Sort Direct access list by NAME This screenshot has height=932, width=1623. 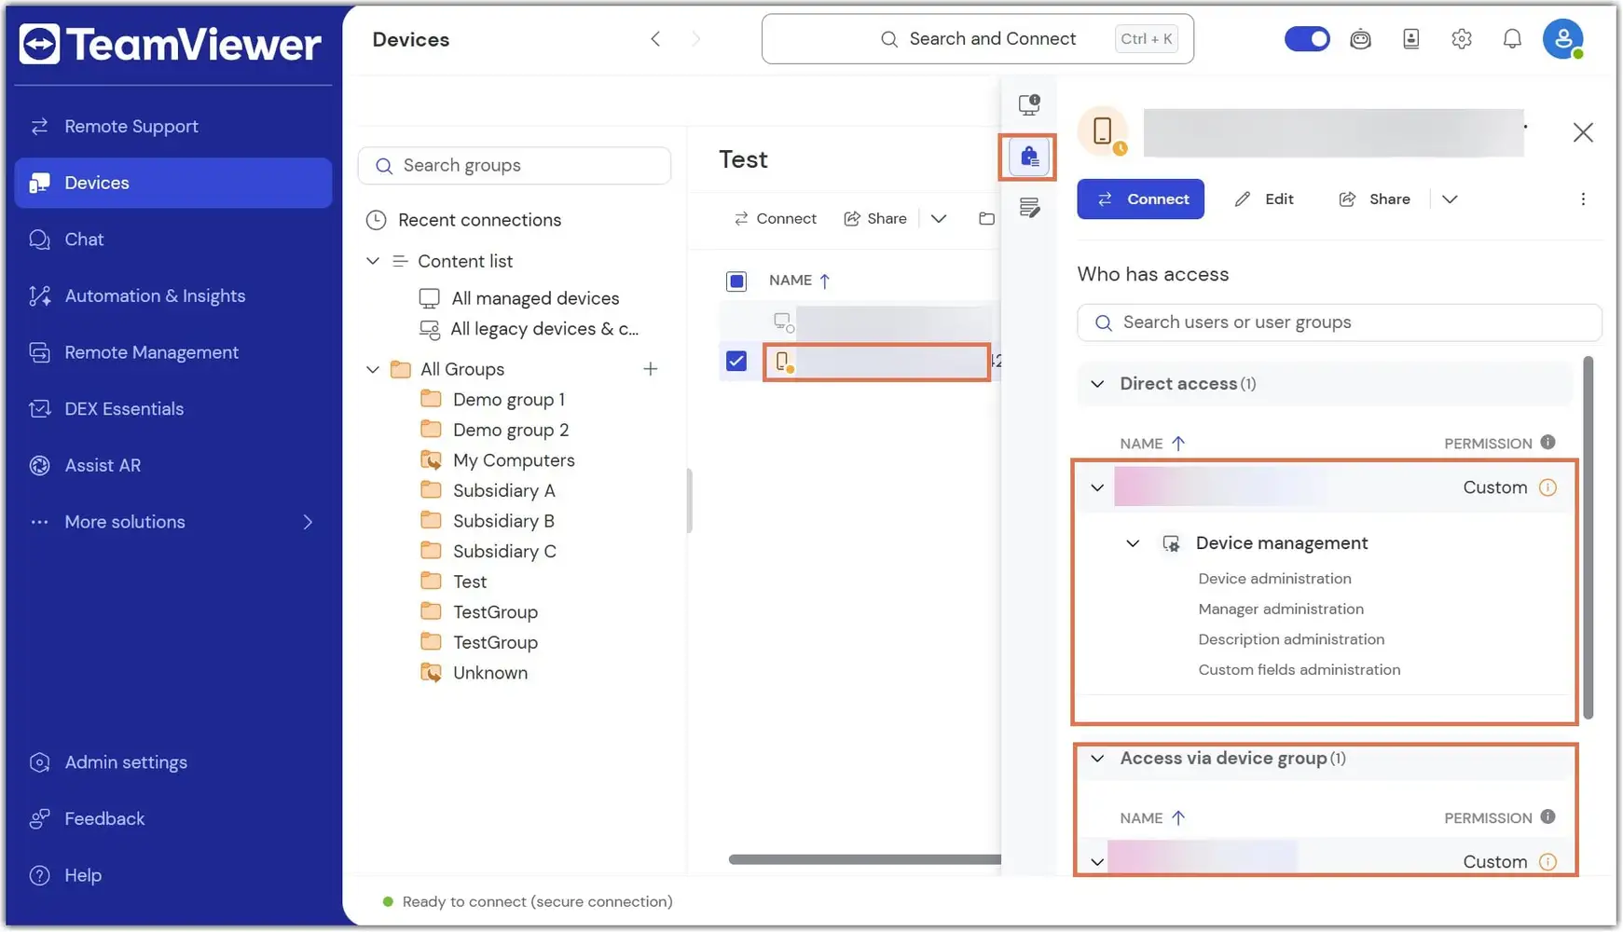pyautogui.click(x=1177, y=444)
